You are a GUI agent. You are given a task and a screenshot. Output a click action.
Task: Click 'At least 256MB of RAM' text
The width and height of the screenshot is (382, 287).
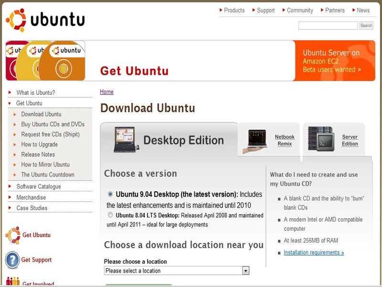click(x=311, y=241)
